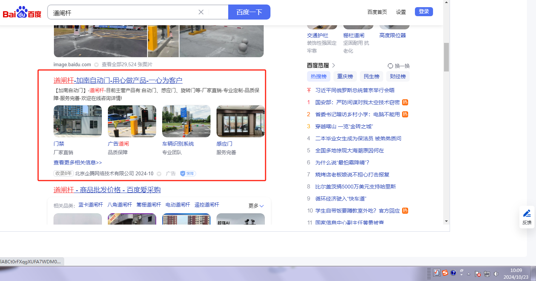This screenshot has height=281, width=536.
Task: Open the Baidu logo homepage
Action: pos(22,12)
